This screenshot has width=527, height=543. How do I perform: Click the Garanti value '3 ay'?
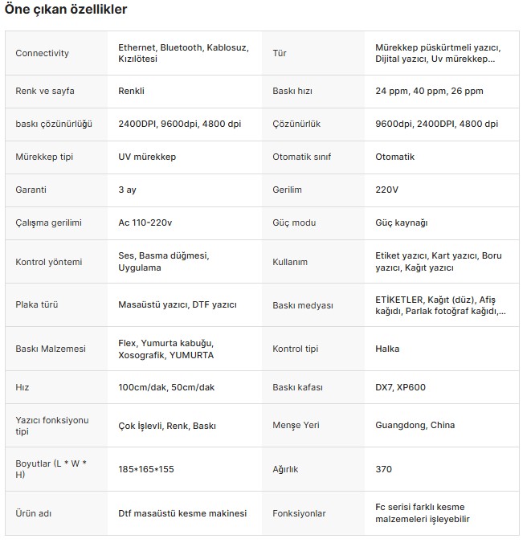pyautogui.click(x=127, y=190)
